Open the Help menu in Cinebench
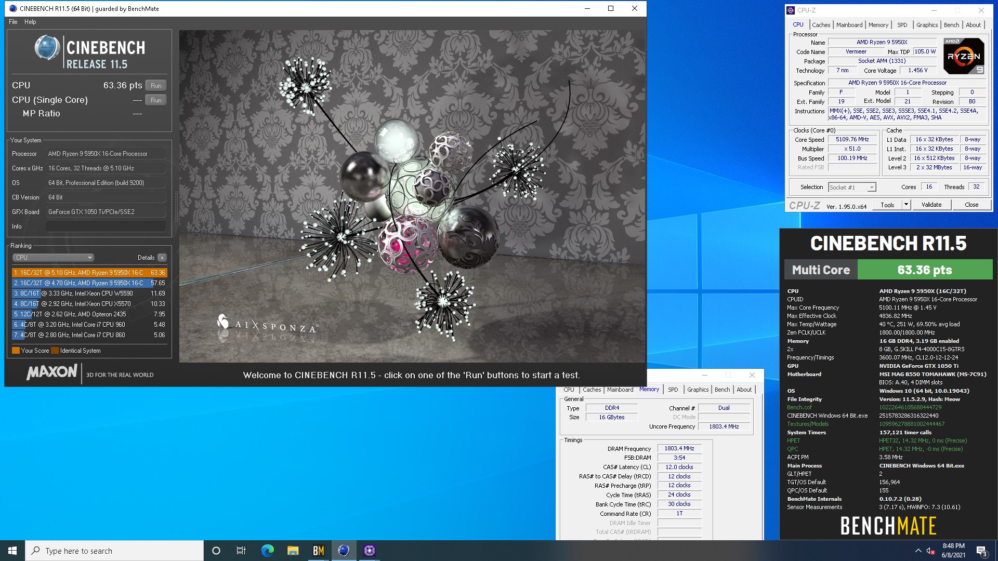 30,22
